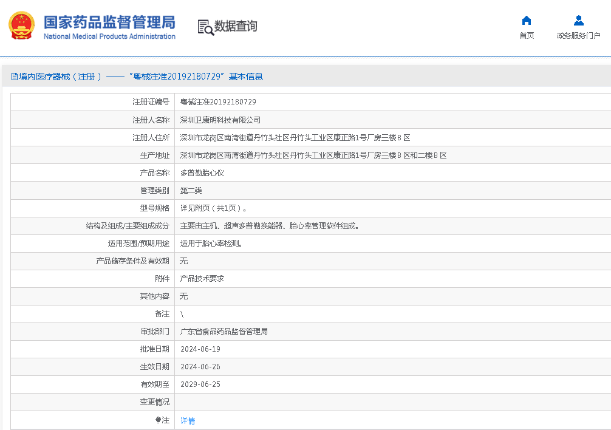Screen dimensions: 611x430
Task: Click the national emblem logo
Action: tap(22, 27)
